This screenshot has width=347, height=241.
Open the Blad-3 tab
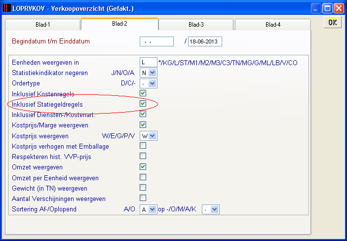[x=196, y=24]
